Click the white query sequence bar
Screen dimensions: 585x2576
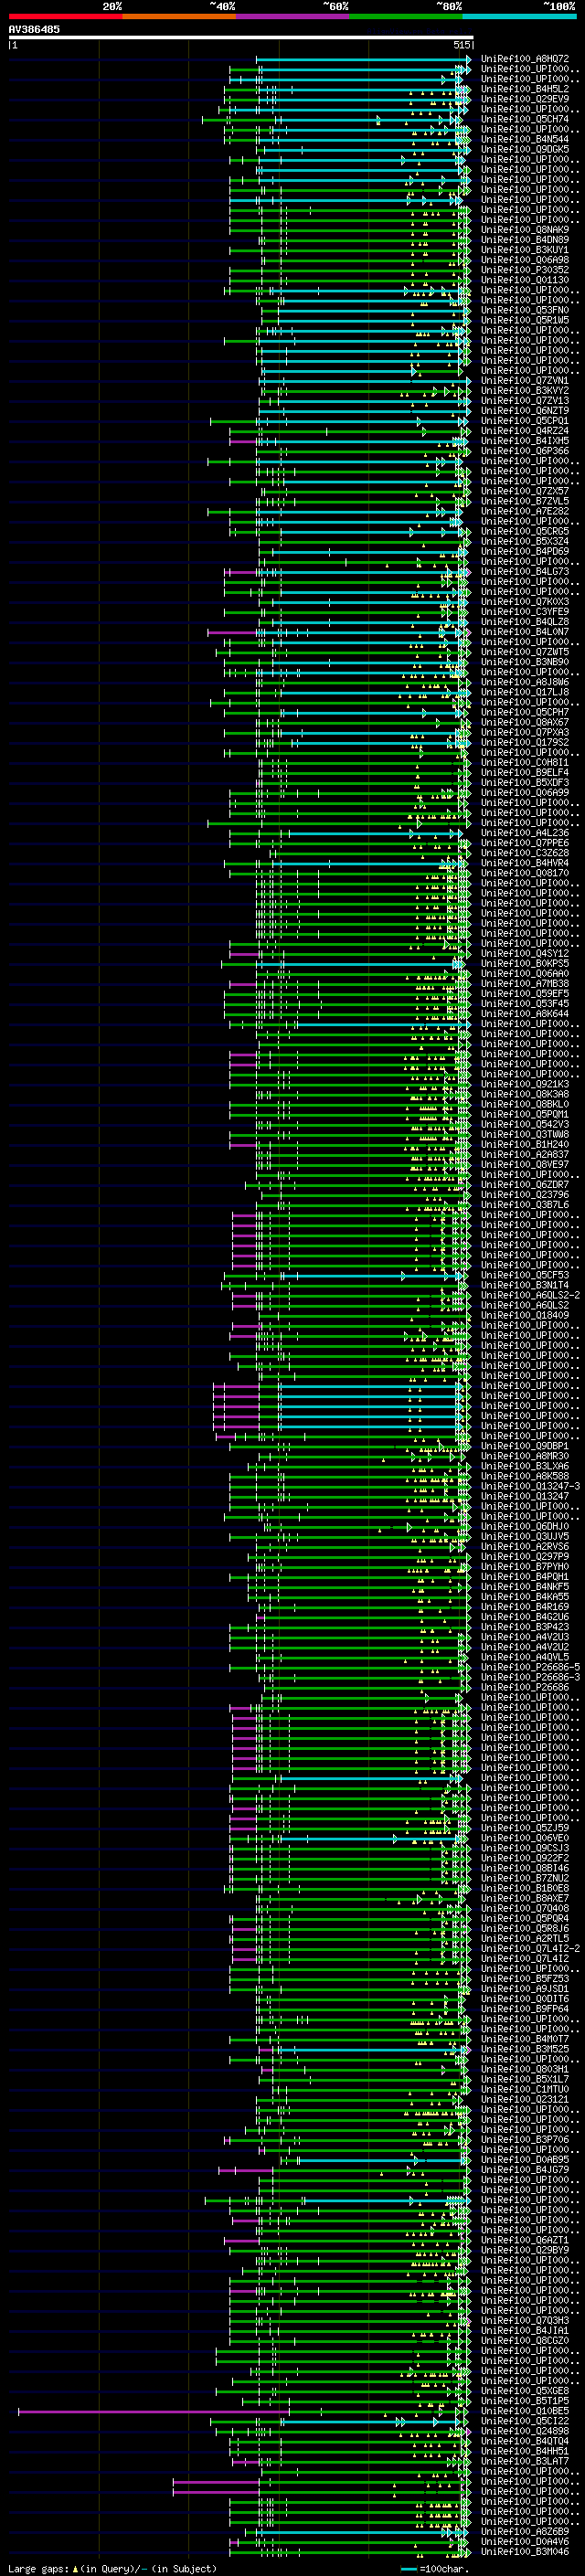click(x=240, y=37)
